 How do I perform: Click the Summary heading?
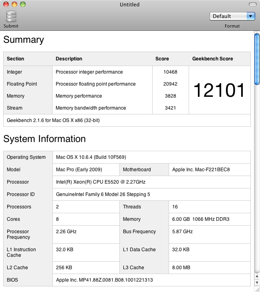coord(24,40)
